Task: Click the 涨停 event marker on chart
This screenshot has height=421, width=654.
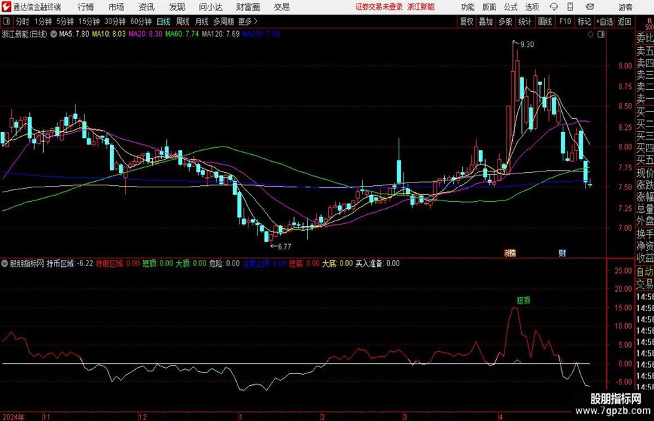Action: 510,252
